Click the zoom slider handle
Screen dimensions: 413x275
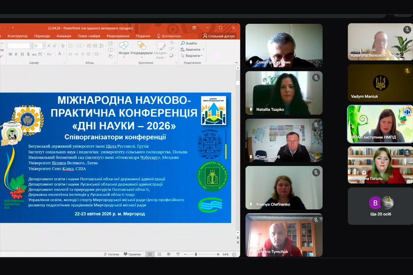coord(195,254)
